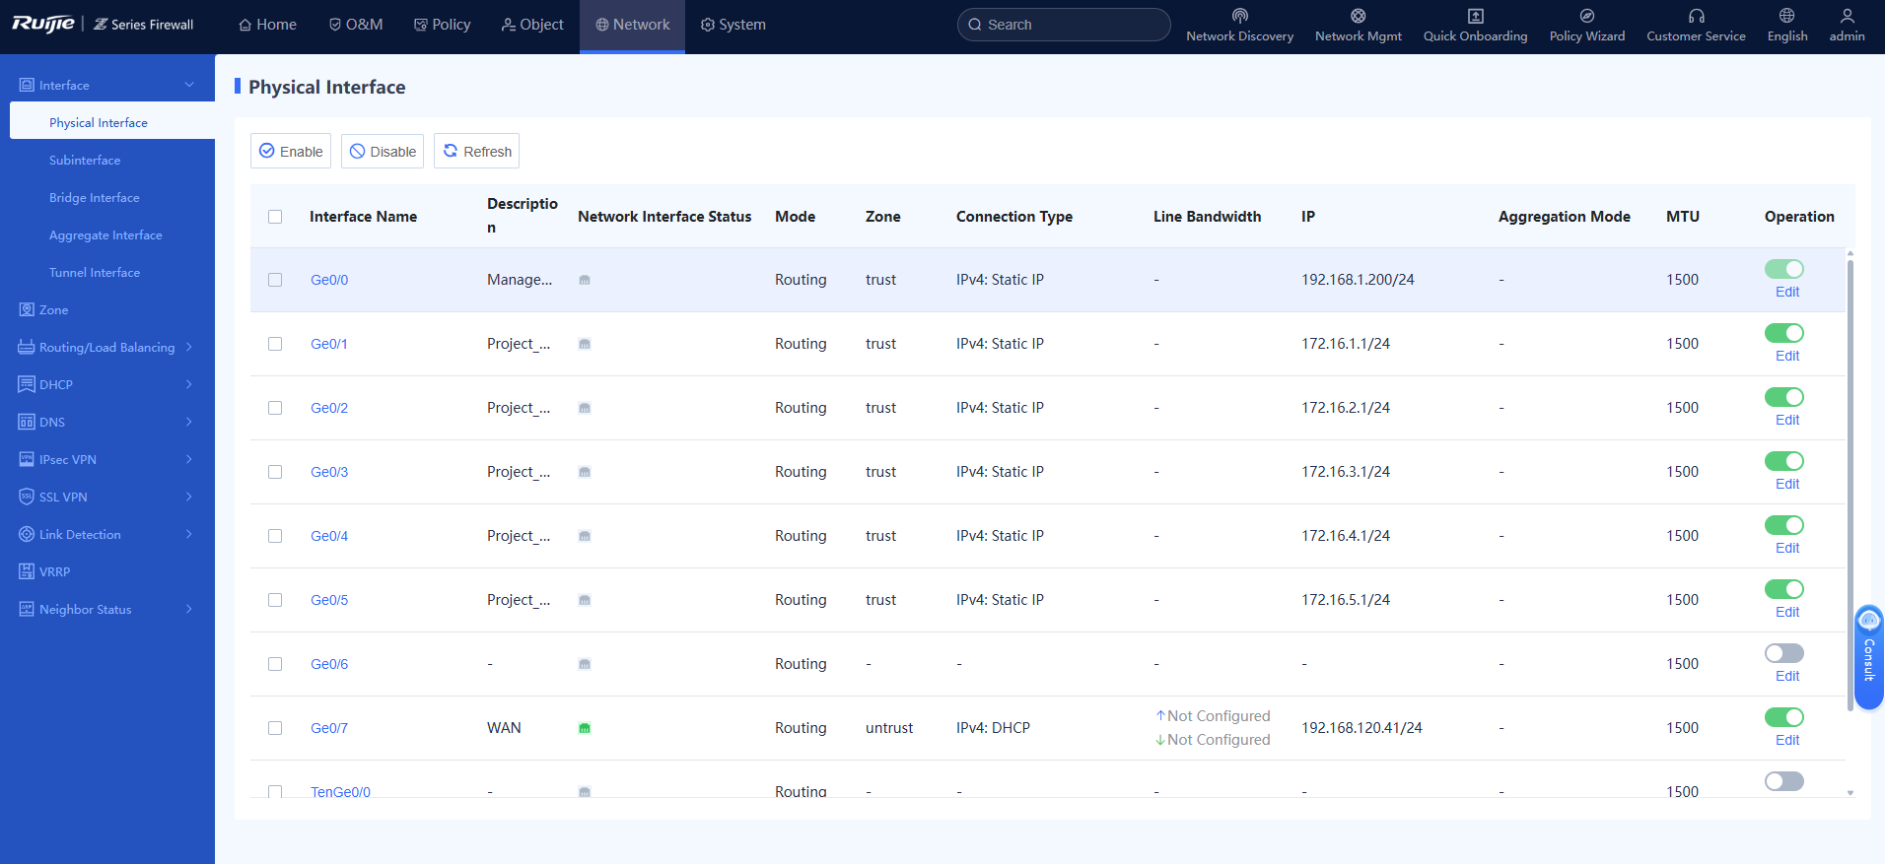Click the Refresh button
Screen dimensions: 1885x864
[477, 151]
